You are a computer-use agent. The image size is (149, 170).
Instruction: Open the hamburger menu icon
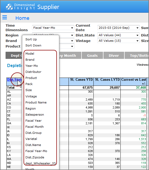pyautogui.click(x=5, y=17)
